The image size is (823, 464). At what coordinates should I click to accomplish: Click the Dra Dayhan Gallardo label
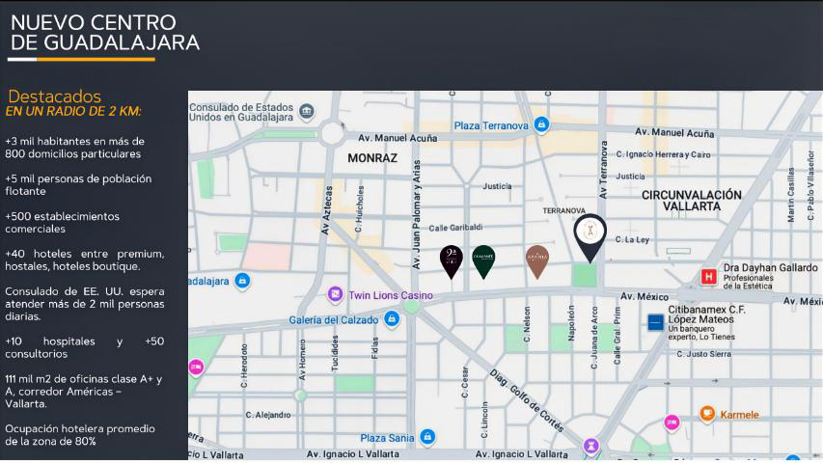coord(770,268)
